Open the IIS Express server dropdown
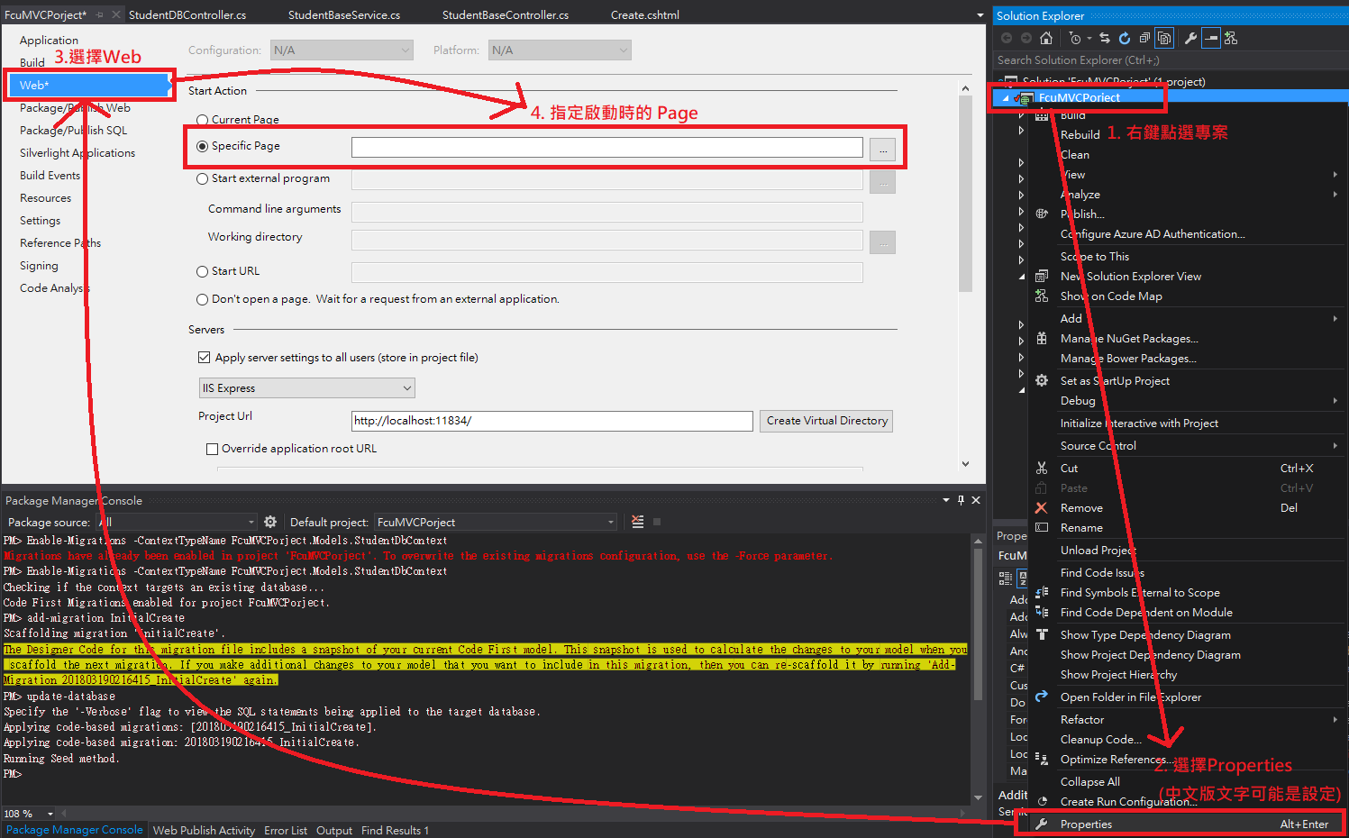The height and width of the screenshot is (838, 1349). pyautogui.click(x=306, y=387)
